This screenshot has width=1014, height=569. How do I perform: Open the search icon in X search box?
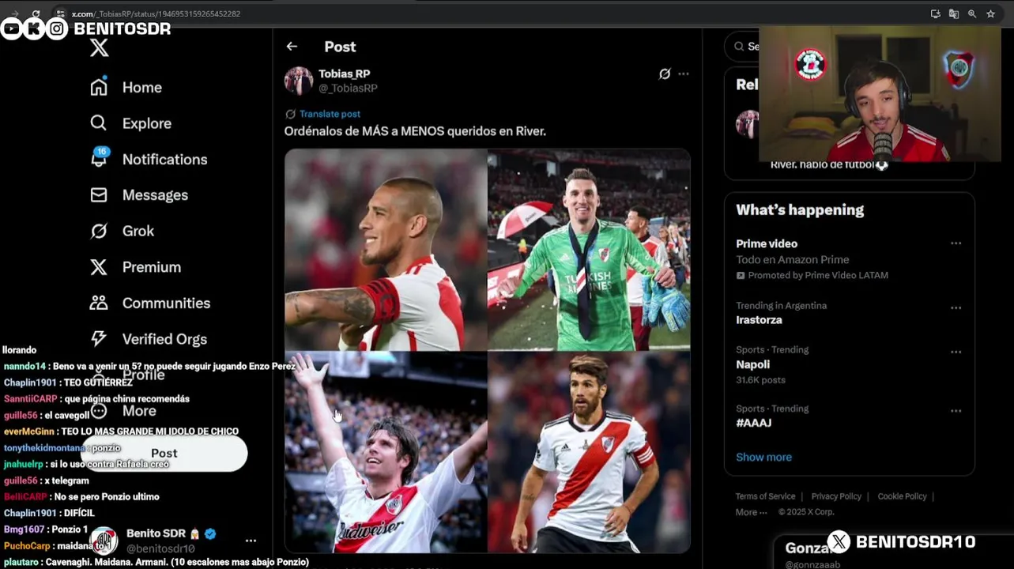[739, 47]
